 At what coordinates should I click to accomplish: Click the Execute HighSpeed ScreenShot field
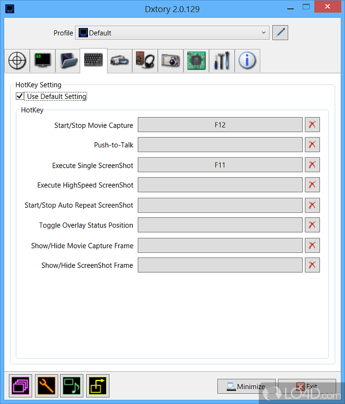220,185
